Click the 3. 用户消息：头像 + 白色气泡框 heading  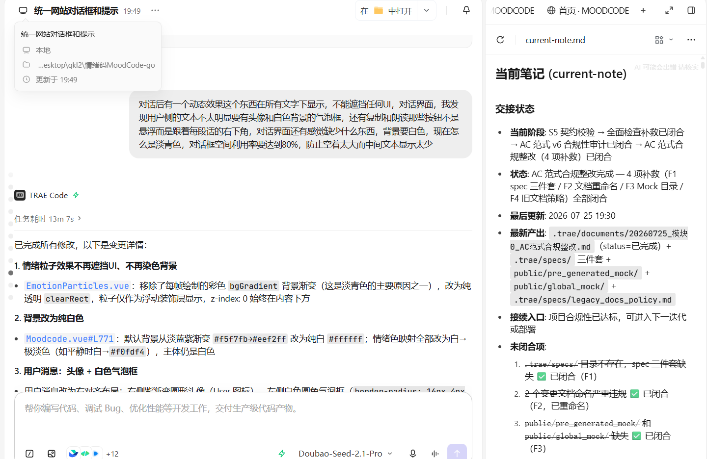76,371
